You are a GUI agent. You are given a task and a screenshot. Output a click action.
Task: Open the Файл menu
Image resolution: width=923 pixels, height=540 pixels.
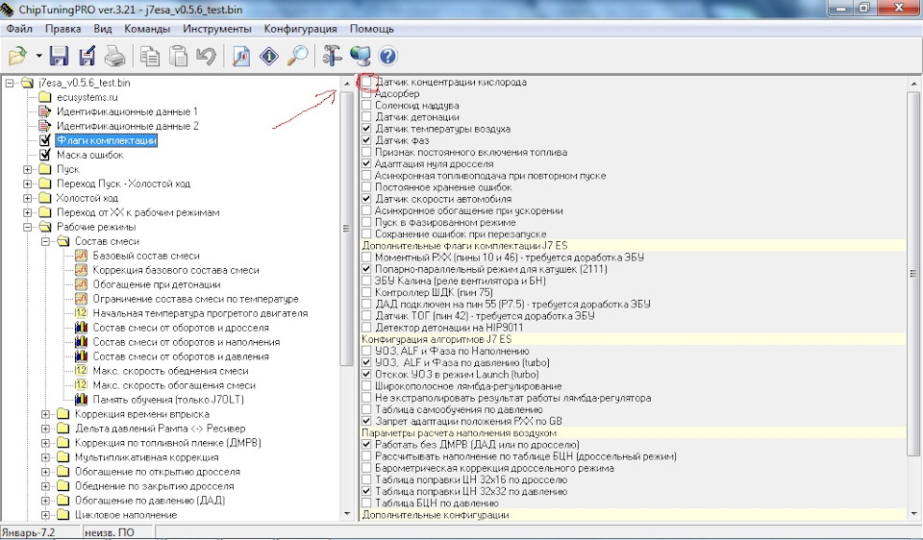pos(19,29)
